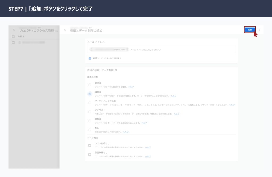The image size is (272, 177).
Task: Open the ヘルプ link beside 閲覧者
Action: 144,122
